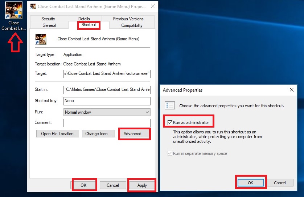
Task: Click the list icon in Advanced Properties
Action: click(170, 105)
